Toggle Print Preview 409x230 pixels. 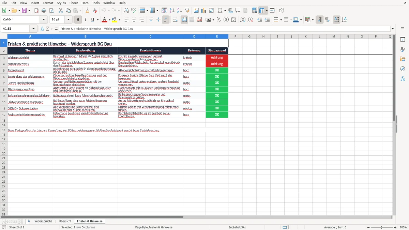pyautogui.click(x=51, y=11)
